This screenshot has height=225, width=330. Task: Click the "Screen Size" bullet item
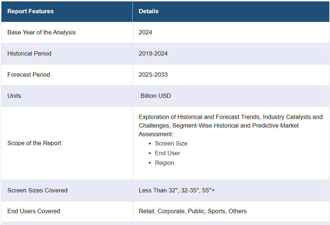171,144
